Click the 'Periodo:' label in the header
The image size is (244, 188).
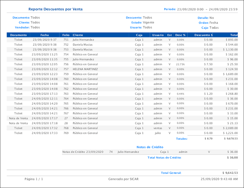pyautogui.click(x=170, y=9)
